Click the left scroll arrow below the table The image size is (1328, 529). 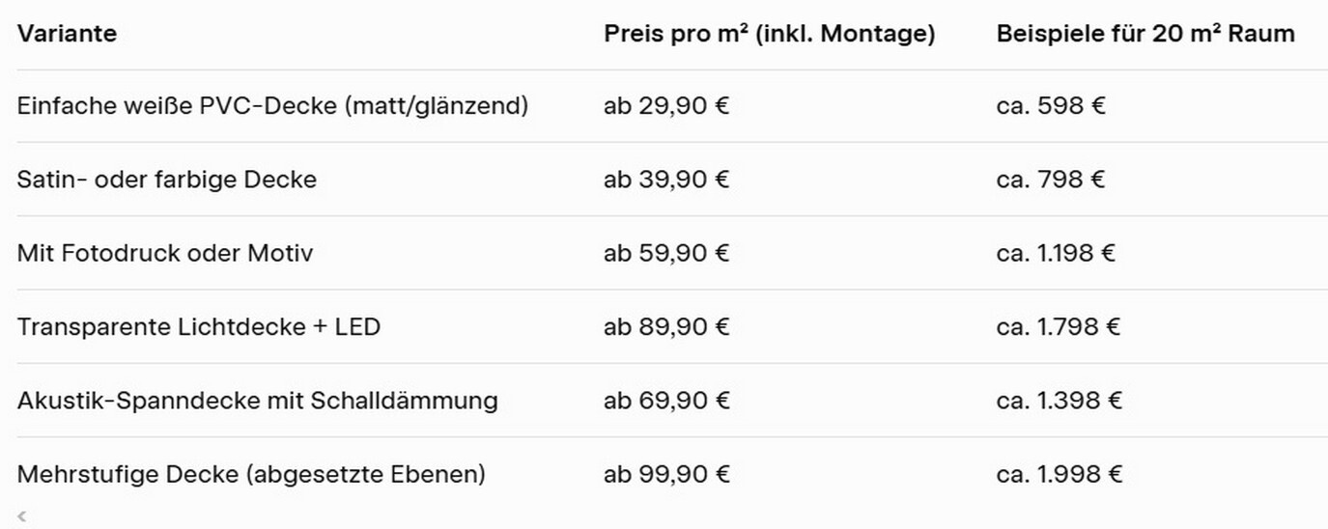pyautogui.click(x=22, y=517)
